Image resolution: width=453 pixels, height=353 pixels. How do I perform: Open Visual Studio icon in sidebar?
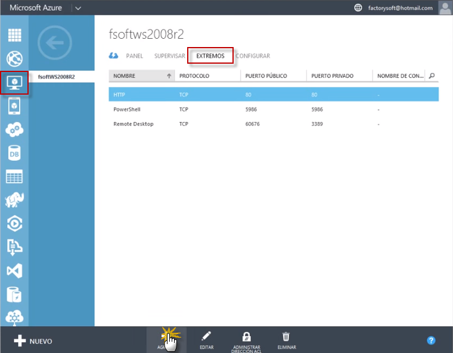[x=14, y=271]
